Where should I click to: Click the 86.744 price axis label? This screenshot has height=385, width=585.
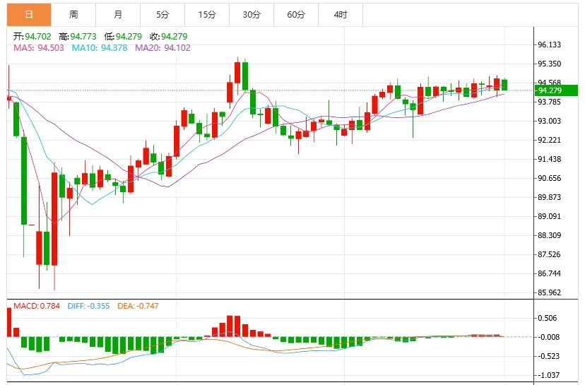click(549, 273)
